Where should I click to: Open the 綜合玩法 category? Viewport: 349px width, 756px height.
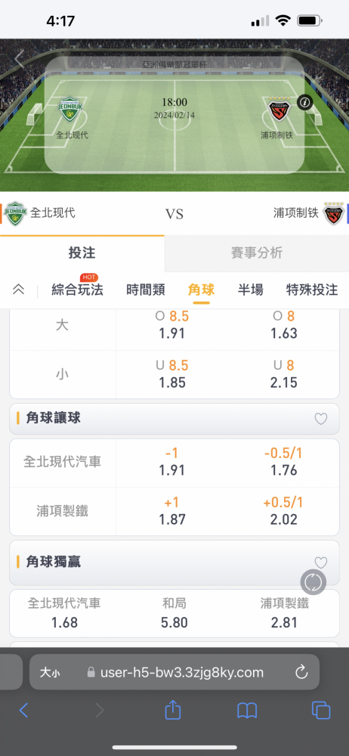pos(77,290)
